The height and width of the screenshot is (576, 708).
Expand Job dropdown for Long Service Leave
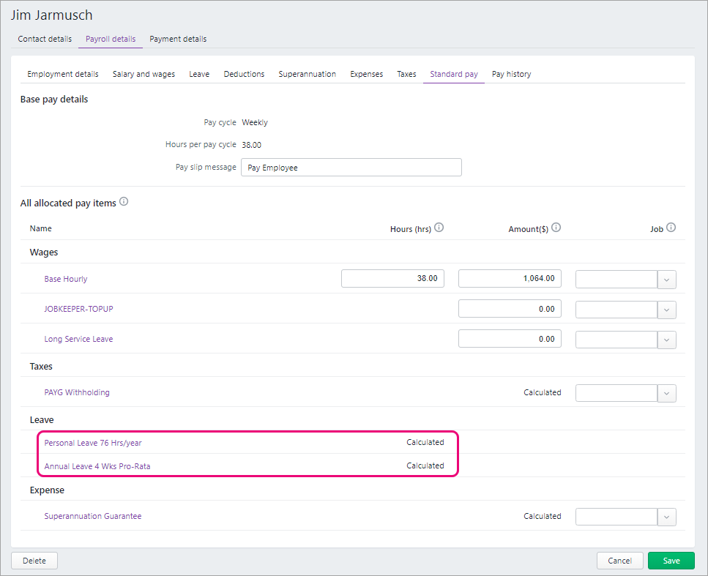coord(666,339)
